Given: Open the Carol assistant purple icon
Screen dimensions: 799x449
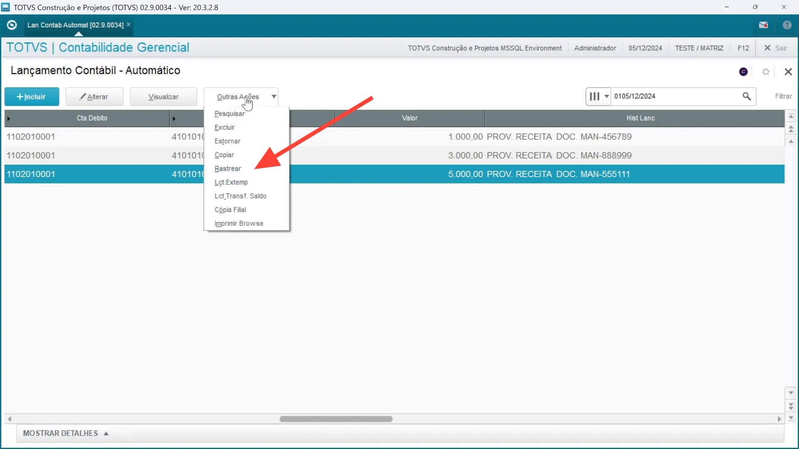Looking at the screenshot, I should pos(744,72).
